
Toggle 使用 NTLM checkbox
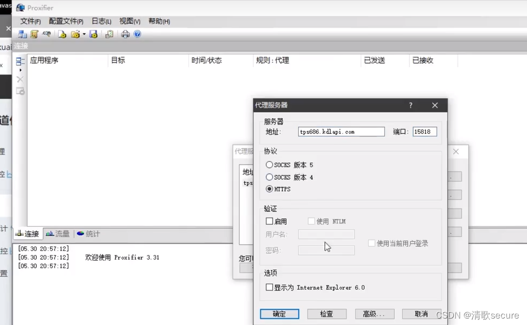(311, 221)
